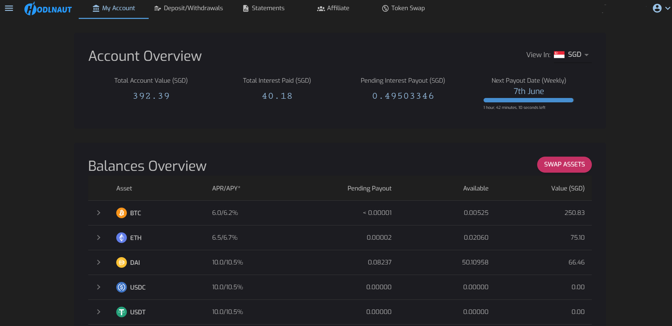Click the next payout progress bar
Screen dimensions: 672x326
tap(528, 100)
